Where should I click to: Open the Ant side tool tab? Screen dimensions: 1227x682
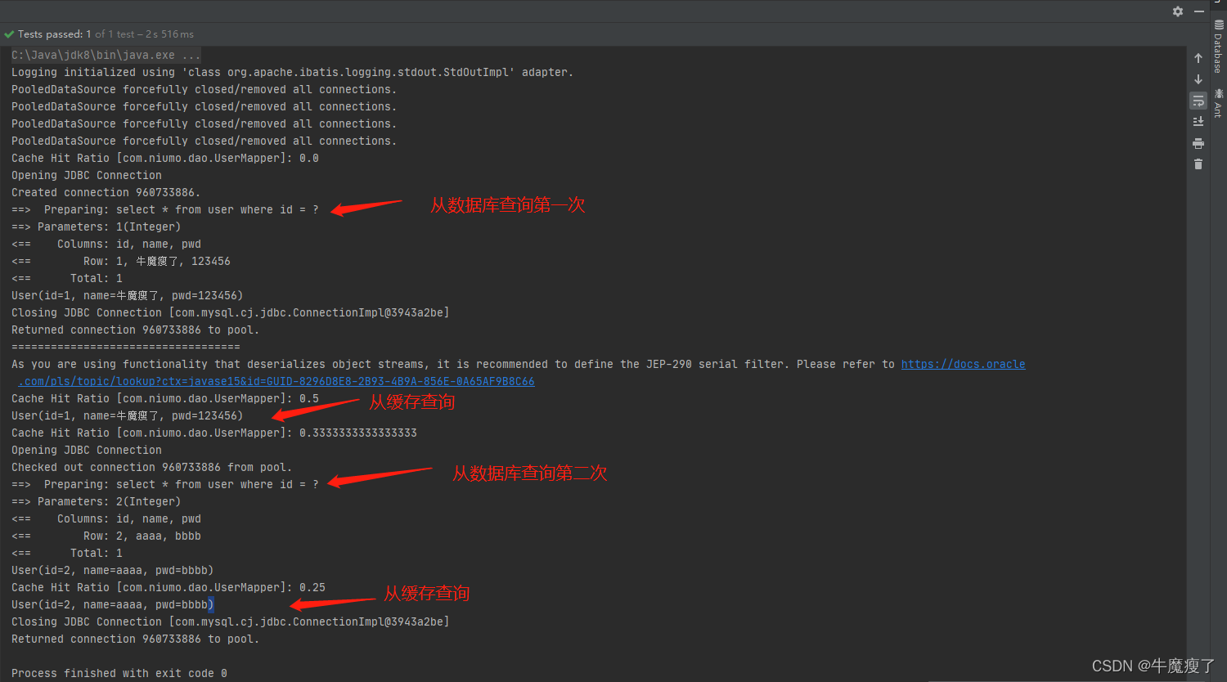(1218, 103)
